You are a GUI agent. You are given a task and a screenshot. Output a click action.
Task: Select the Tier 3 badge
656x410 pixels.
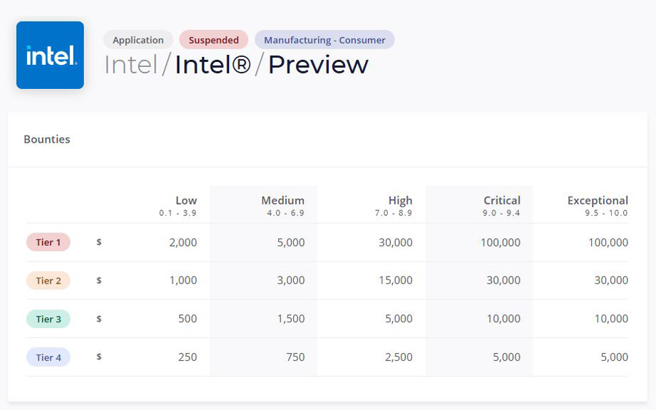(x=48, y=319)
